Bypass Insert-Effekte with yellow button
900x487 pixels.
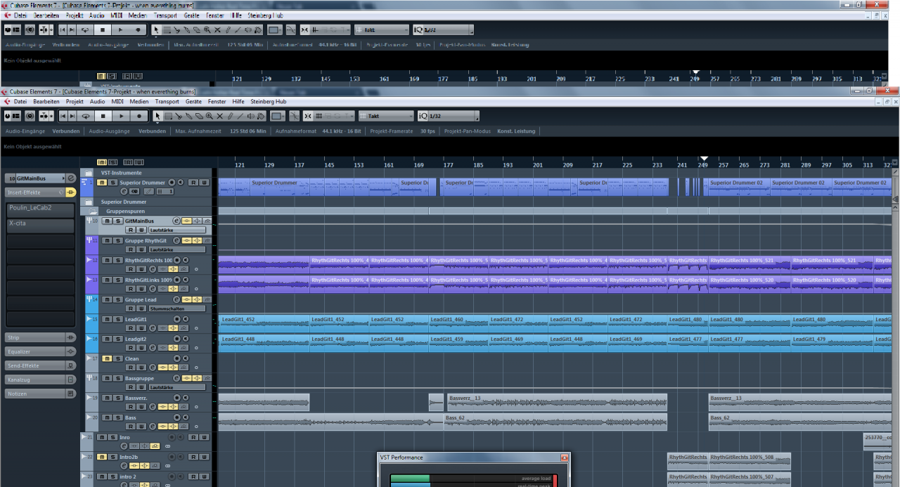(x=70, y=193)
